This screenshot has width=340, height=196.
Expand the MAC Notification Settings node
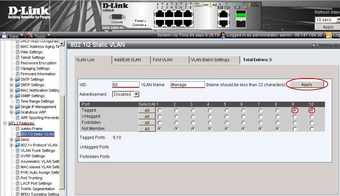click(x=12, y=90)
